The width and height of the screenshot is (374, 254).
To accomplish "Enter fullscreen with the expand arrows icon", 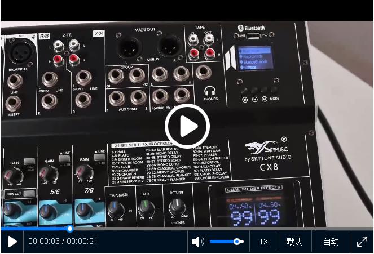I will (362, 242).
